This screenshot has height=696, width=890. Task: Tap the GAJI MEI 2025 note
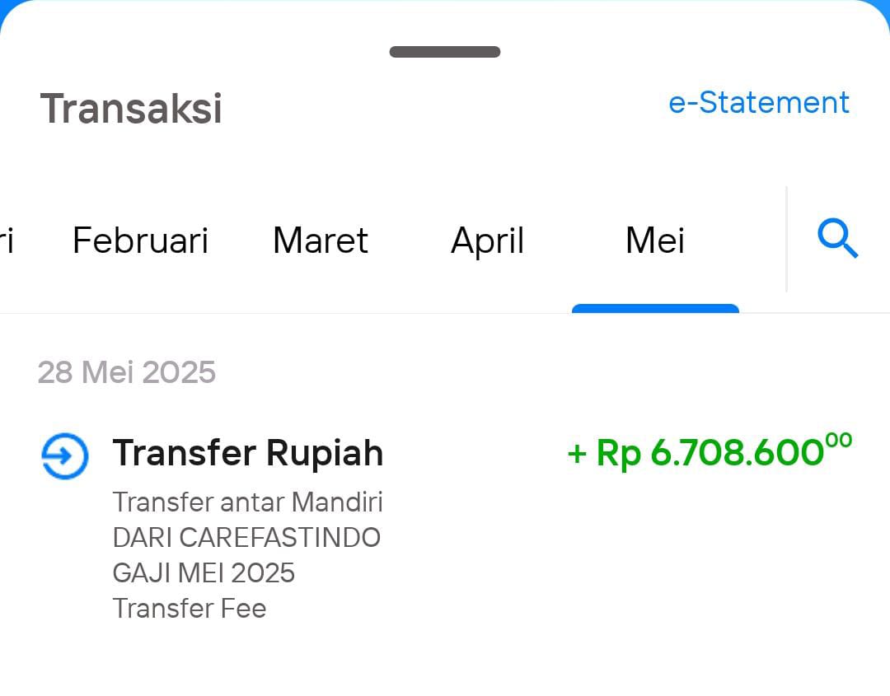pos(204,573)
